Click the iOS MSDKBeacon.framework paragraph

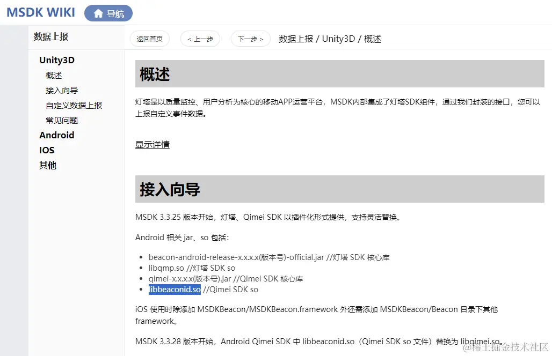click(x=316, y=315)
